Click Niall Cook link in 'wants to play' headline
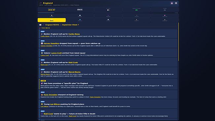 [x=48, y=114]
